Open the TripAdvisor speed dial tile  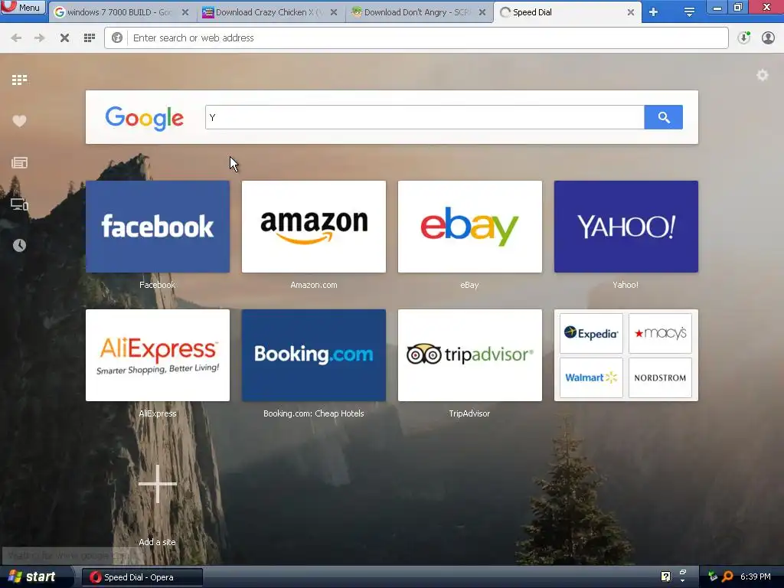point(469,355)
